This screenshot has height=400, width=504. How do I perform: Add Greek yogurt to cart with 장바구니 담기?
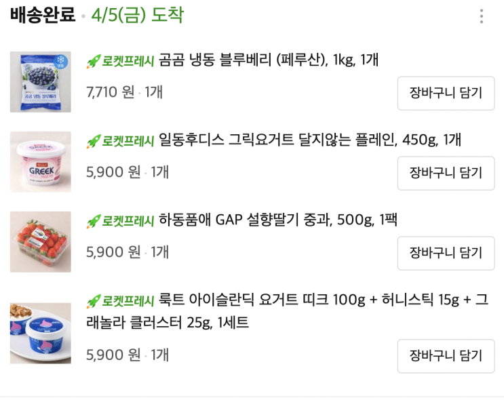click(x=446, y=173)
